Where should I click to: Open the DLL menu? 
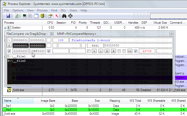[x=63, y=10]
